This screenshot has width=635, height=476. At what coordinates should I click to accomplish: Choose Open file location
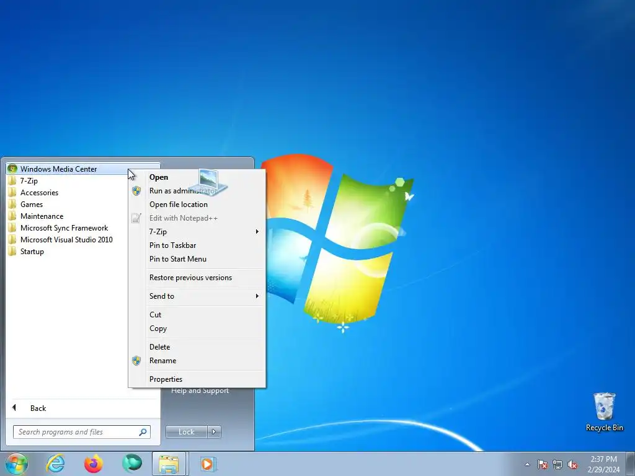(197, 205)
